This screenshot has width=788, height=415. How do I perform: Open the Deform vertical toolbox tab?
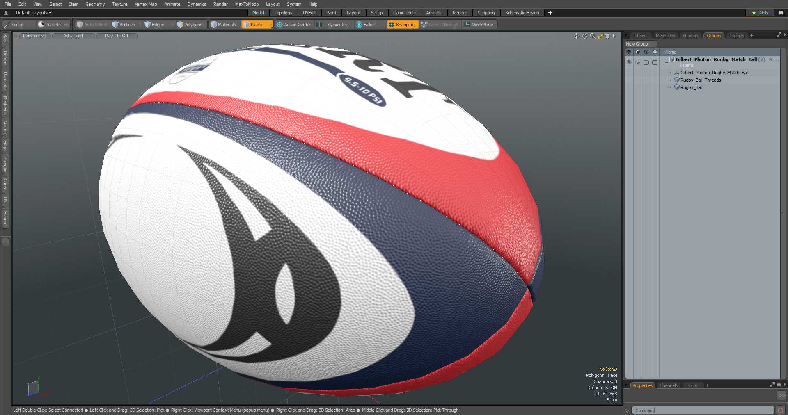coord(5,58)
